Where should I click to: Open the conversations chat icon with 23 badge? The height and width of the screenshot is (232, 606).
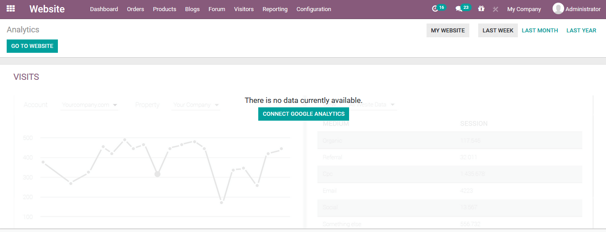pyautogui.click(x=459, y=9)
